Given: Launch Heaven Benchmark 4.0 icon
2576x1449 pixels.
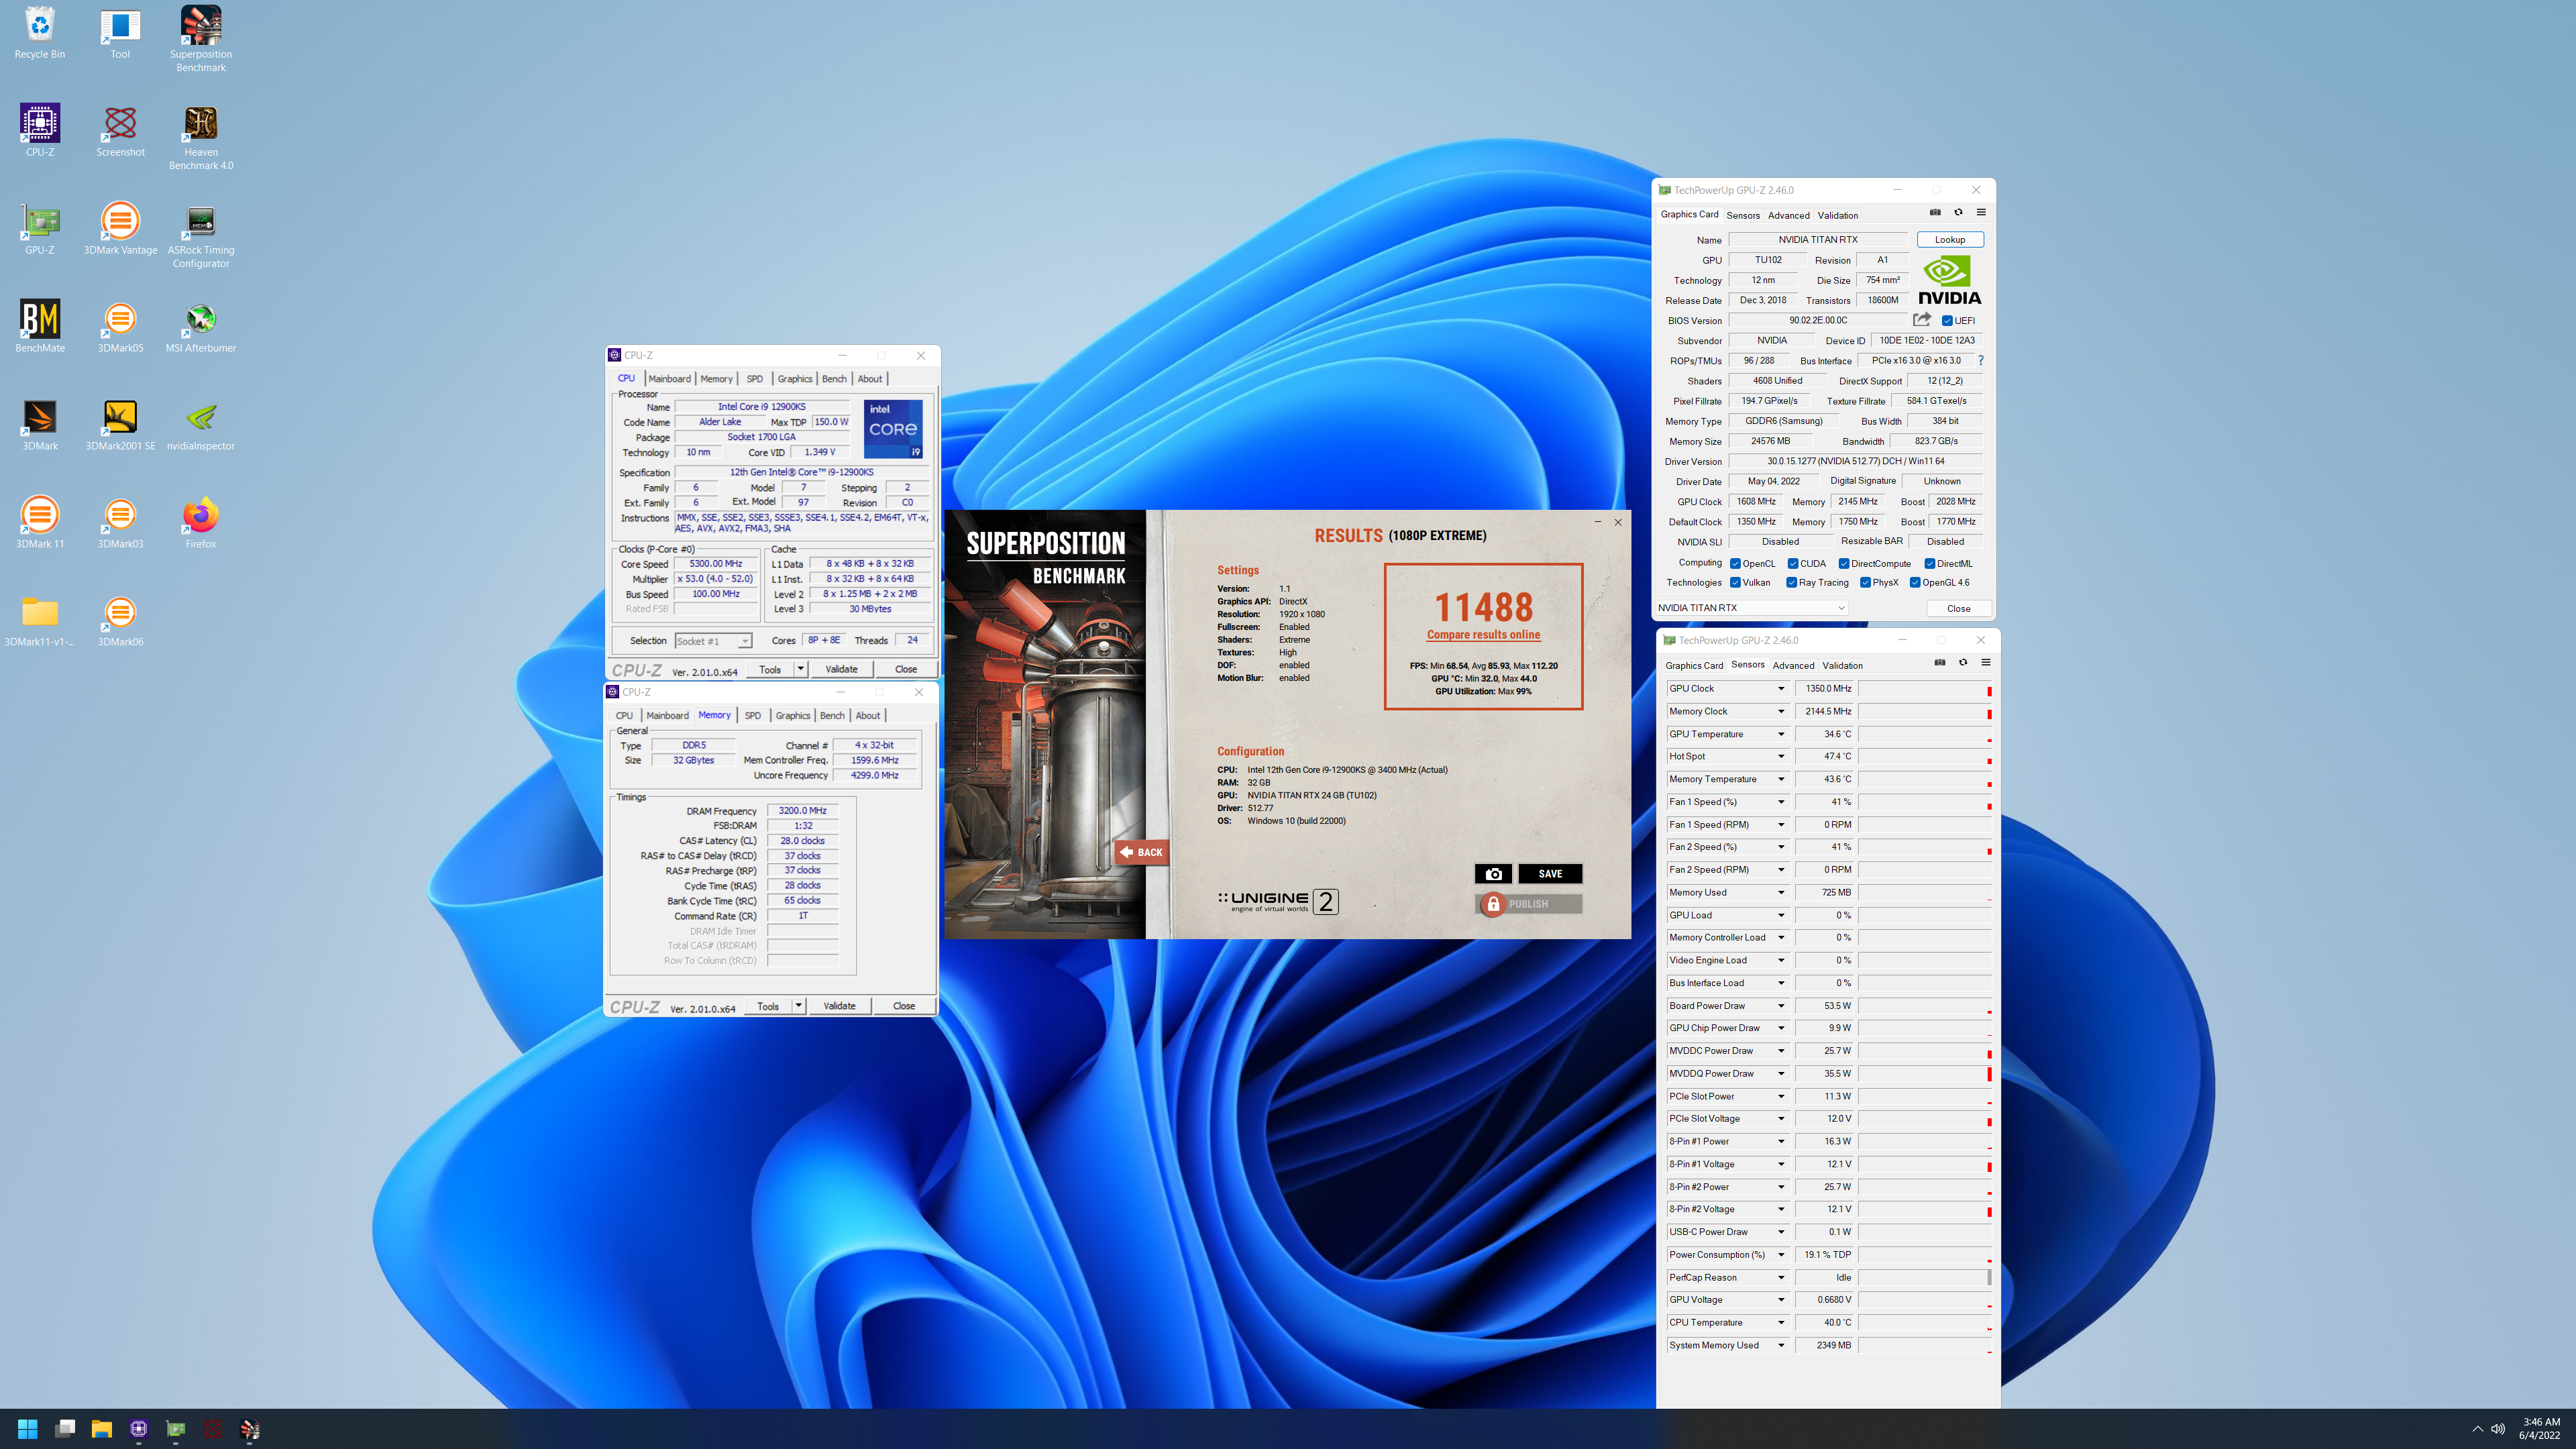Looking at the screenshot, I should click(201, 137).
